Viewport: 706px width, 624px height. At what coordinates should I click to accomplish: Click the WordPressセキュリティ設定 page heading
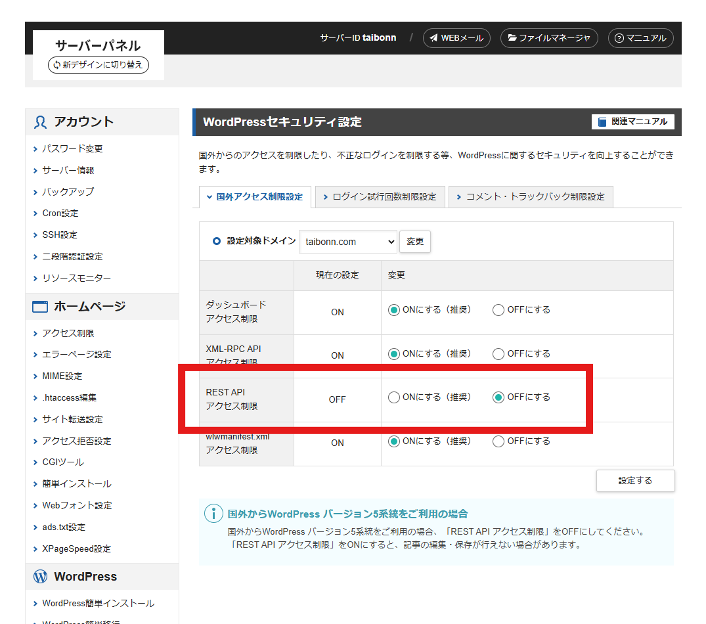[282, 122]
